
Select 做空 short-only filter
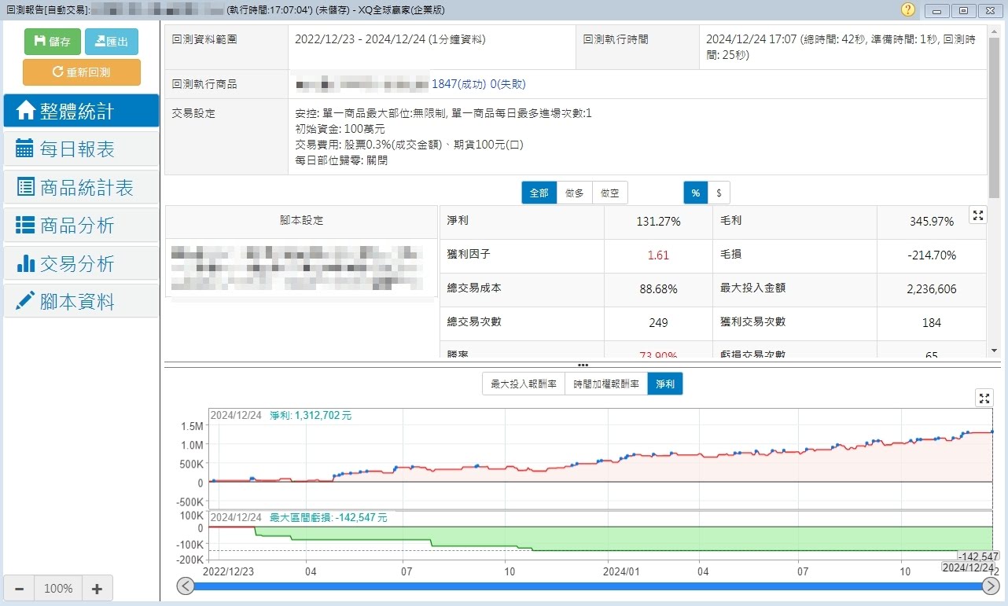(609, 193)
